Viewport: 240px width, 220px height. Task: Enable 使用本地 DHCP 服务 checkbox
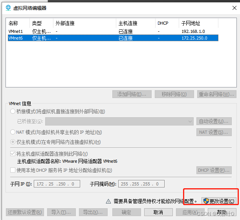click(13, 170)
